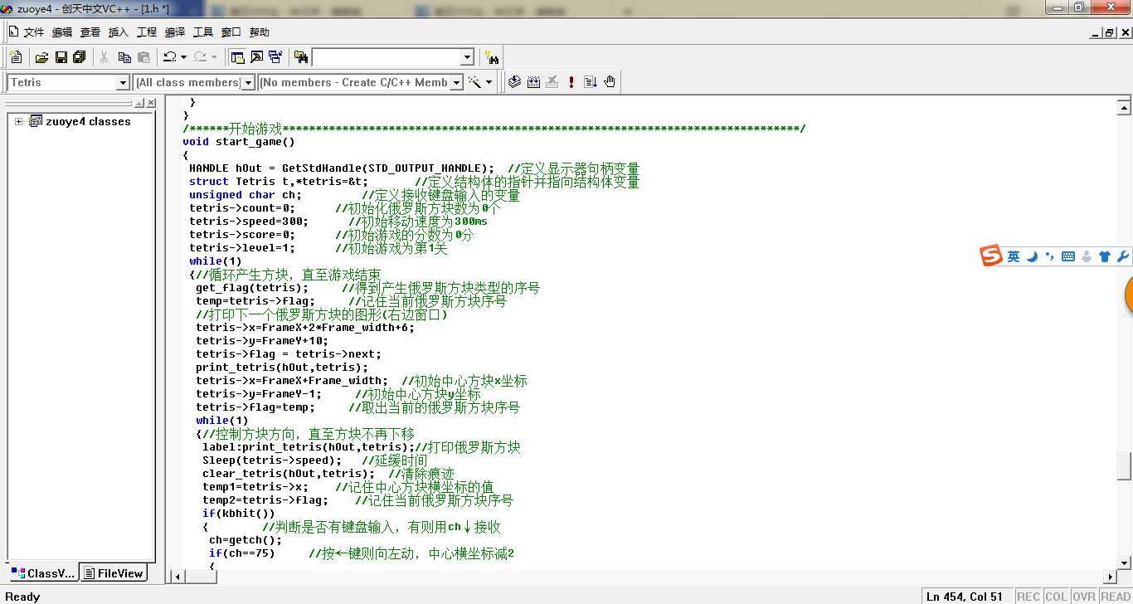Expand the zuoye4 classes tree node
Screen dimensions: 1133x604
pos(18,121)
